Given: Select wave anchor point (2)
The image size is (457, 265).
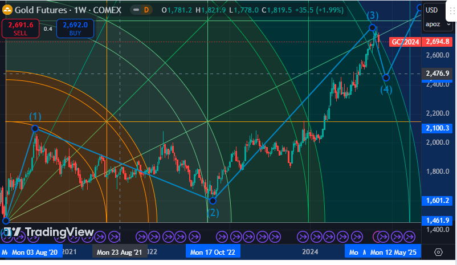Looking at the screenshot, I should point(213,201).
